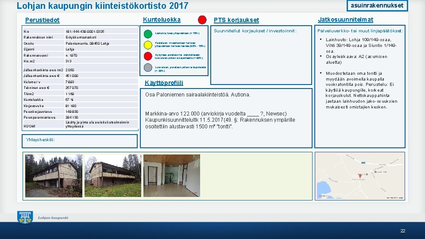
Task: Click the Kuluma / v label
Action: tap(32, 82)
